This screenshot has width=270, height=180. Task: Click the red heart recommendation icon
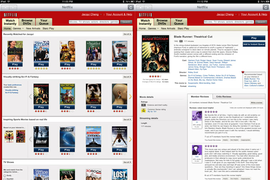coord(243,72)
